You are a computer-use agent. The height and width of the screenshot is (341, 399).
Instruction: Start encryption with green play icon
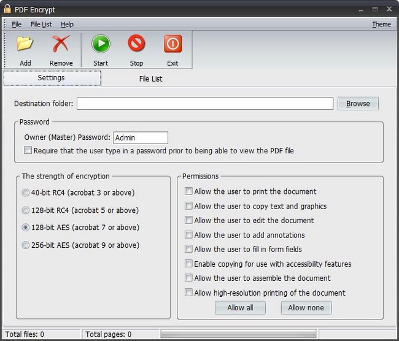(x=101, y=44)
